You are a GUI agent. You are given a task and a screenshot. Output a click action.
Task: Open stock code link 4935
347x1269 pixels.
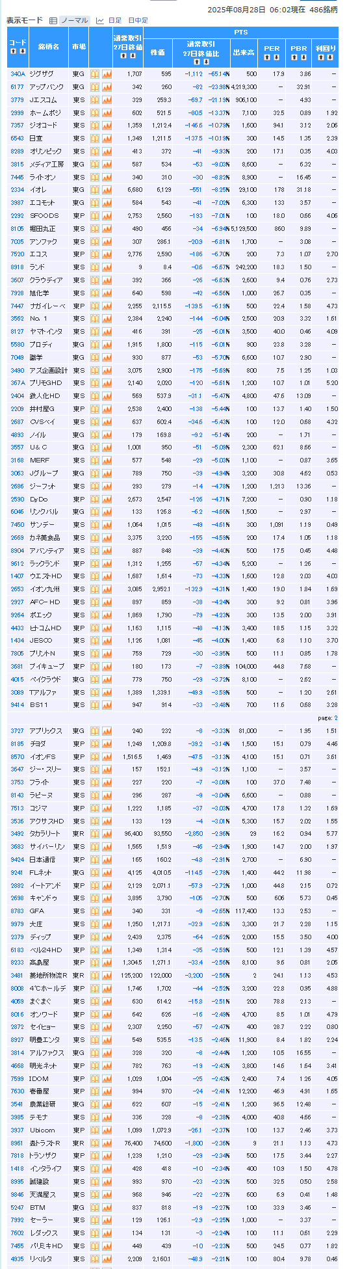[x=18, y=1259]
